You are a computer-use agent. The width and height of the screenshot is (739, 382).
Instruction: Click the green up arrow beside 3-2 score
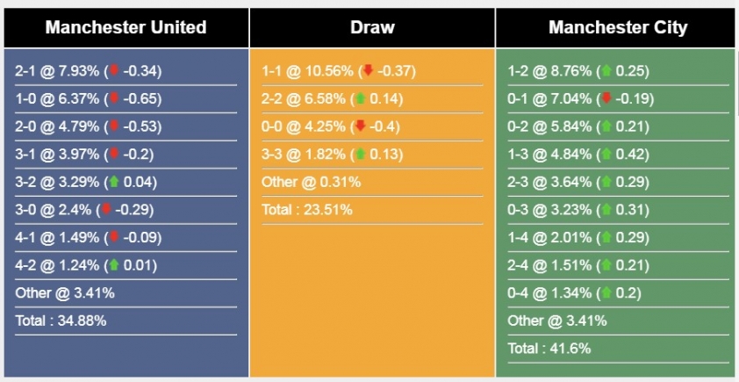tap(113, 183)
